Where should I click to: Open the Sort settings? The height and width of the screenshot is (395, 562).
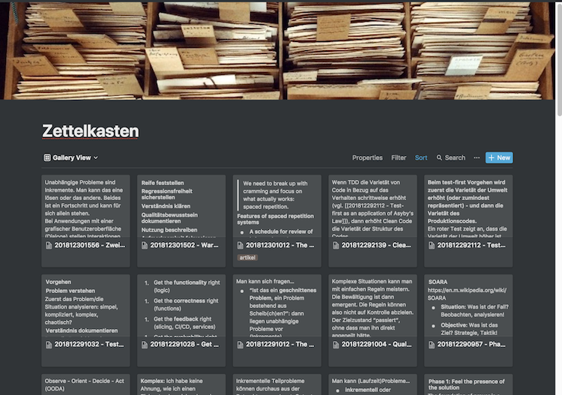pos(421,157)
